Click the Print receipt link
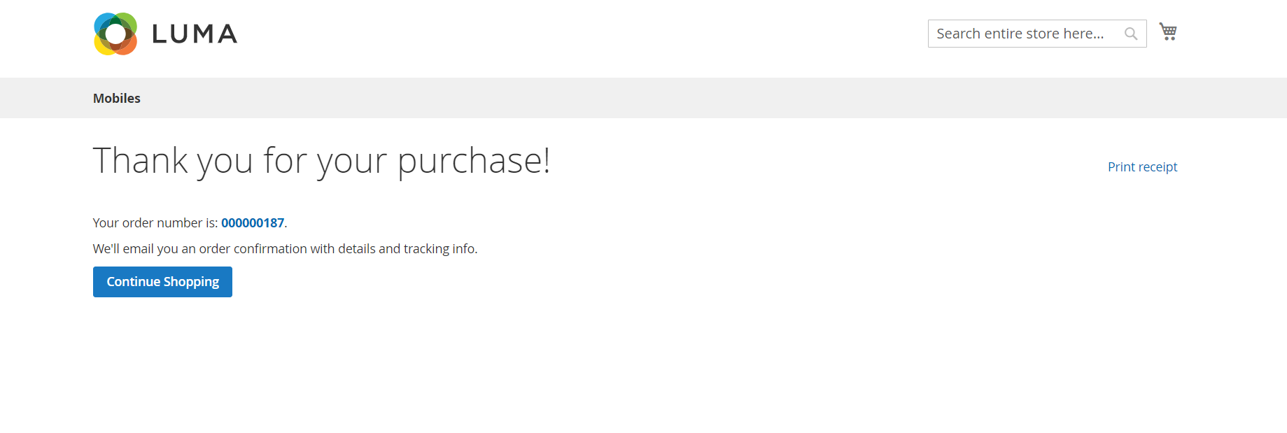Screen dimensions: 1287x433 coord(1142,167)
